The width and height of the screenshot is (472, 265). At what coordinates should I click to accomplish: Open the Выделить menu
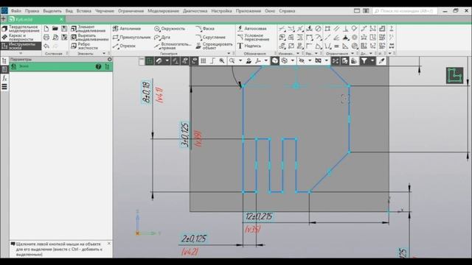pos(52,11)
